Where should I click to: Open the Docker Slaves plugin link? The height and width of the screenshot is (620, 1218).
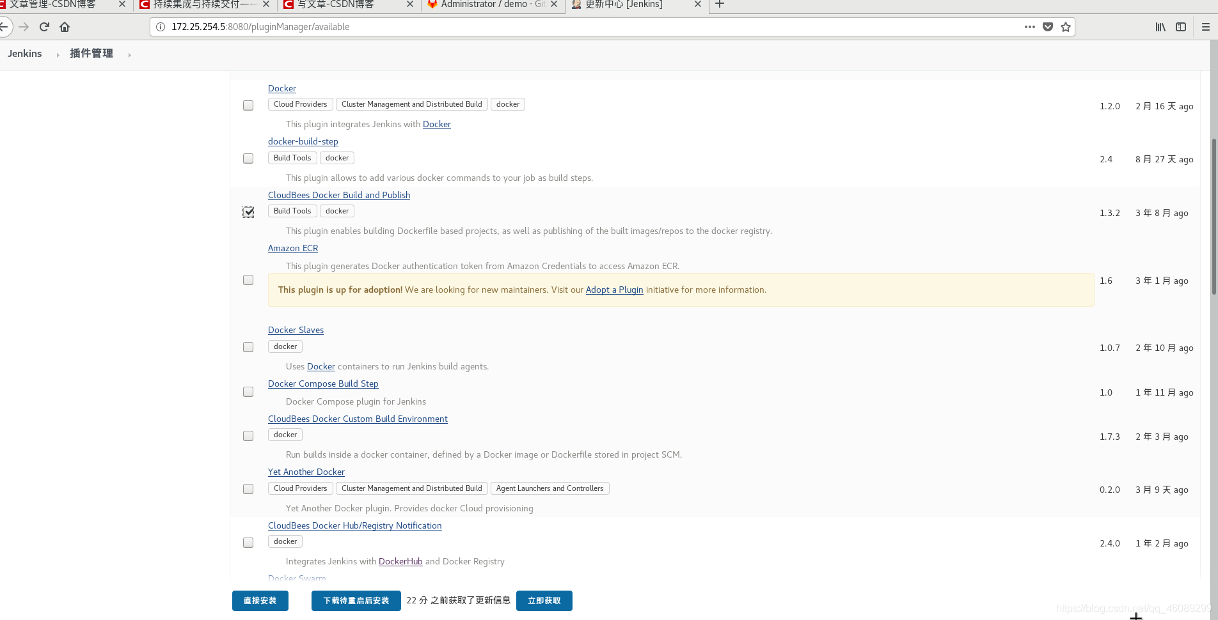click(x=296, y=330)
